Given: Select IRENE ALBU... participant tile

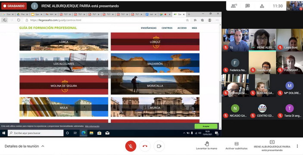Looking at the screenshot, I should pyautogui.click(x=262, y=40).
